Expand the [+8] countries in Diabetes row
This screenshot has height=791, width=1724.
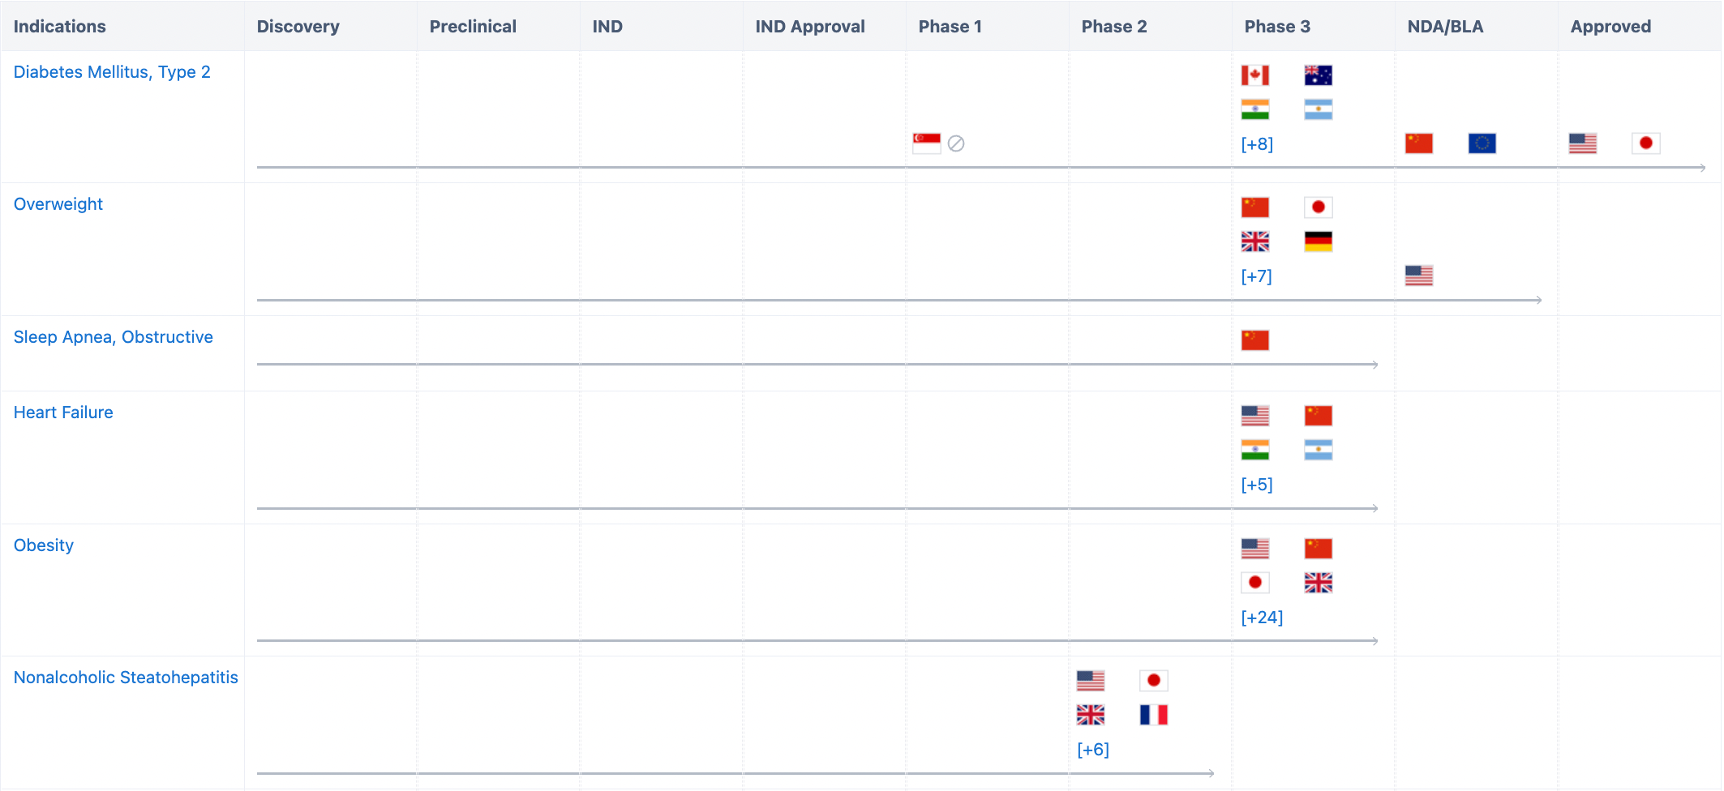[1257, 144]
